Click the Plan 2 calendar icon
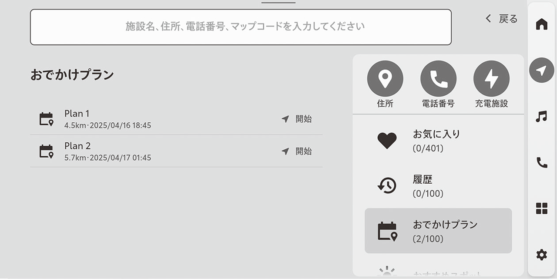Image resolution: width=557 pixels, height=279 pixels. coord(46,151)
